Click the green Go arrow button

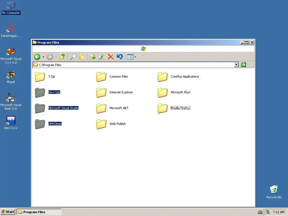coord(244,65)
